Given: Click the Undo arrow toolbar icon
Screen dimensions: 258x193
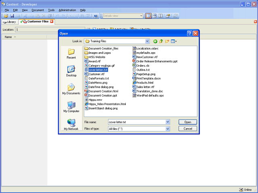Looking at the screenshot, I should 57,16.
